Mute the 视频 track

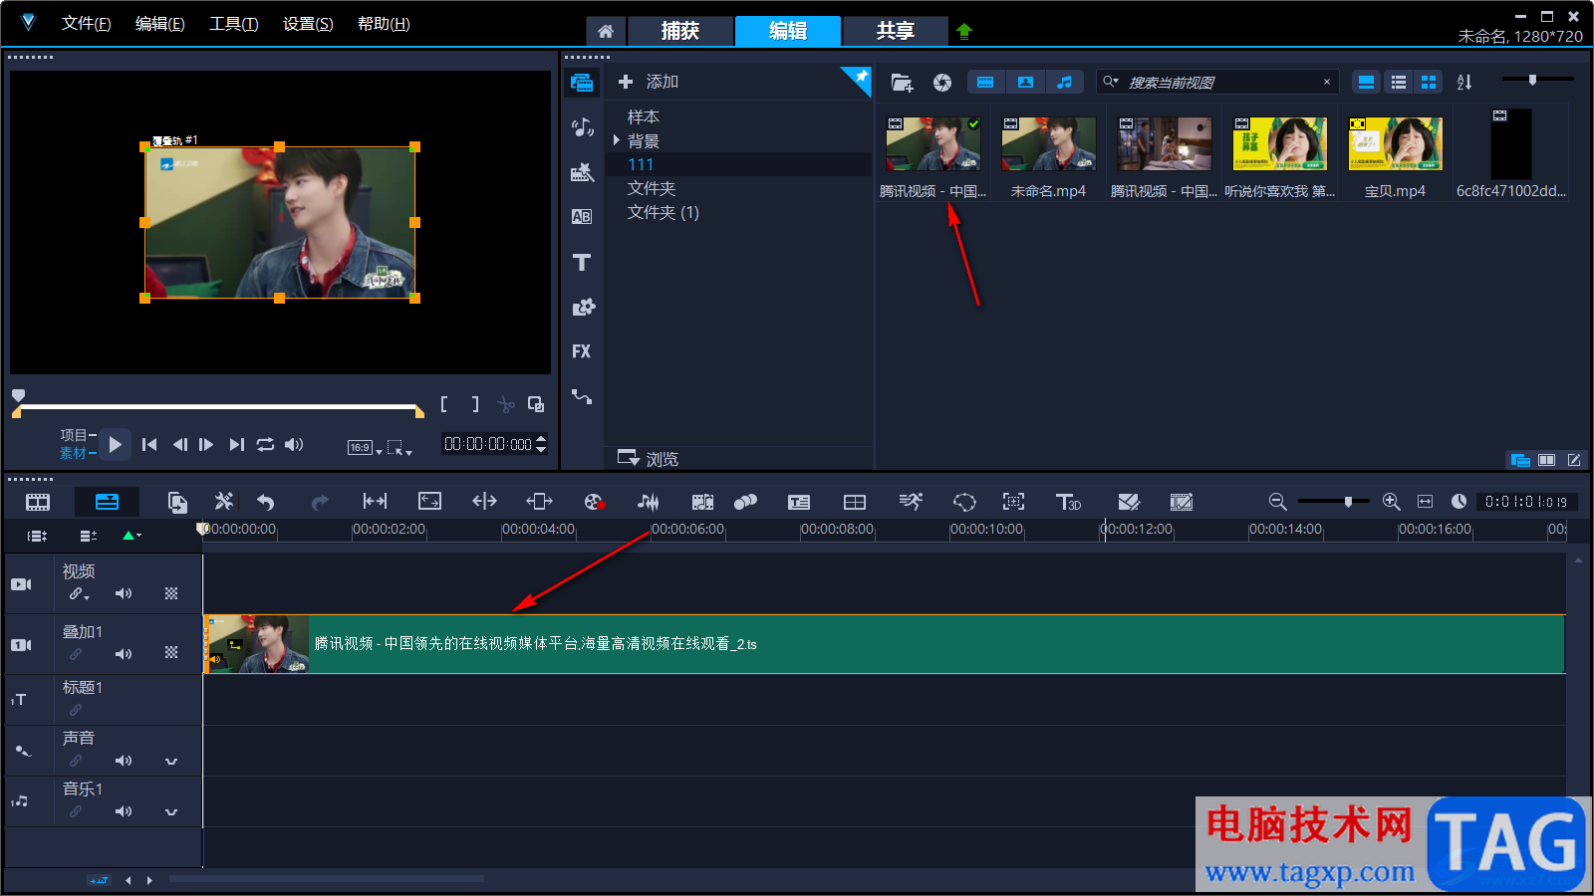point(124,593)
